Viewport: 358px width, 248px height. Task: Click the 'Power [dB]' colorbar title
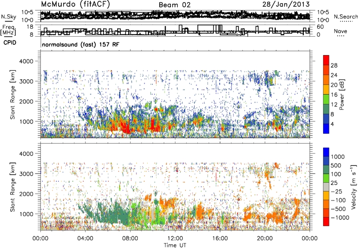coord(341,94)
